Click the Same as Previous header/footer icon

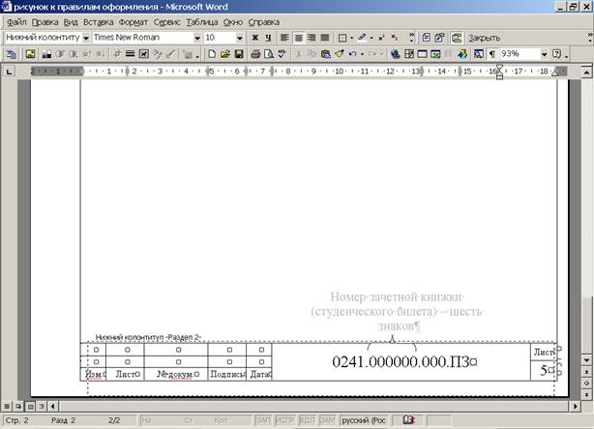click(x=457, y=38)
